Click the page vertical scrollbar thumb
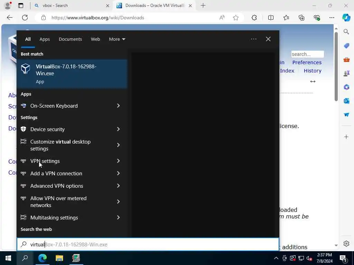Viewport: 354px width, 265px height. tap(336, 67)
